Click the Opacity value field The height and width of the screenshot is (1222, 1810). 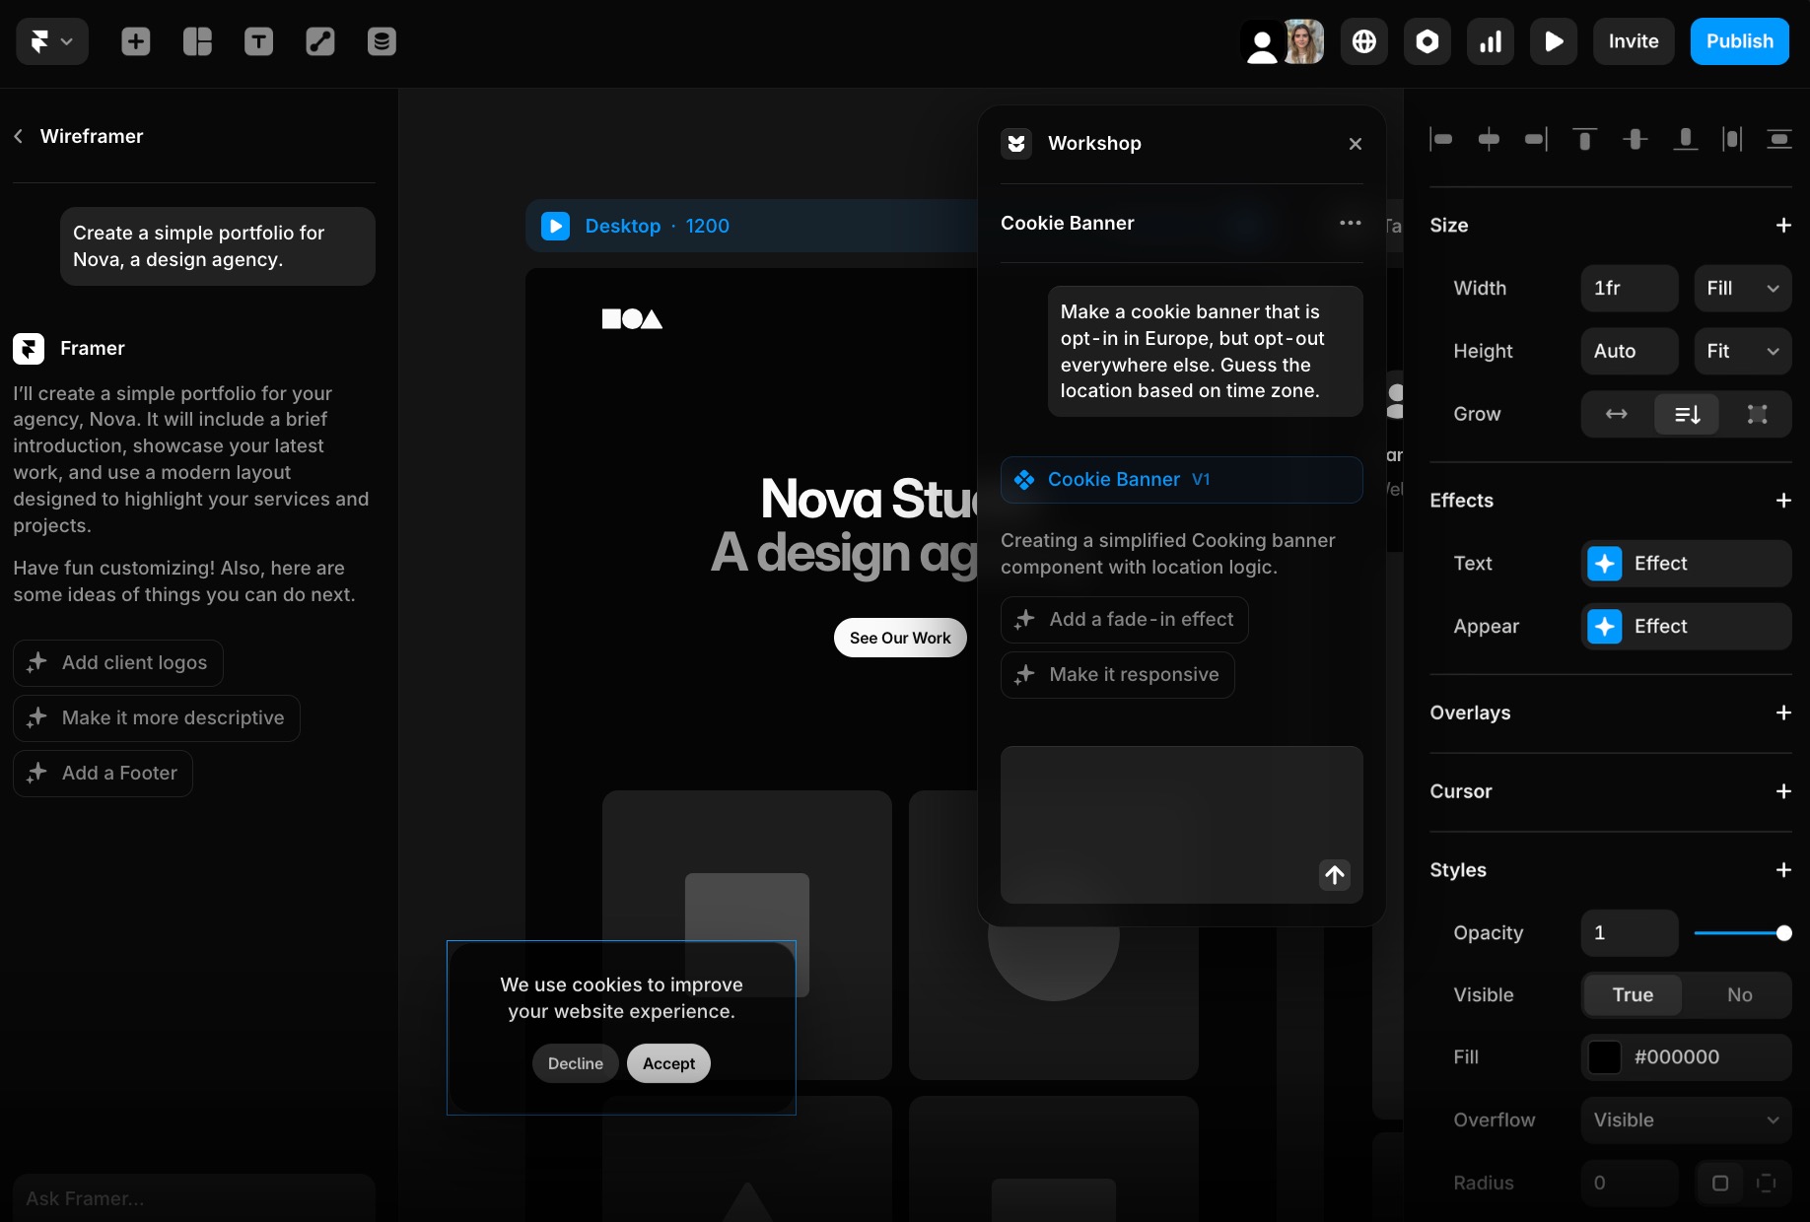tap(1630, 933)
